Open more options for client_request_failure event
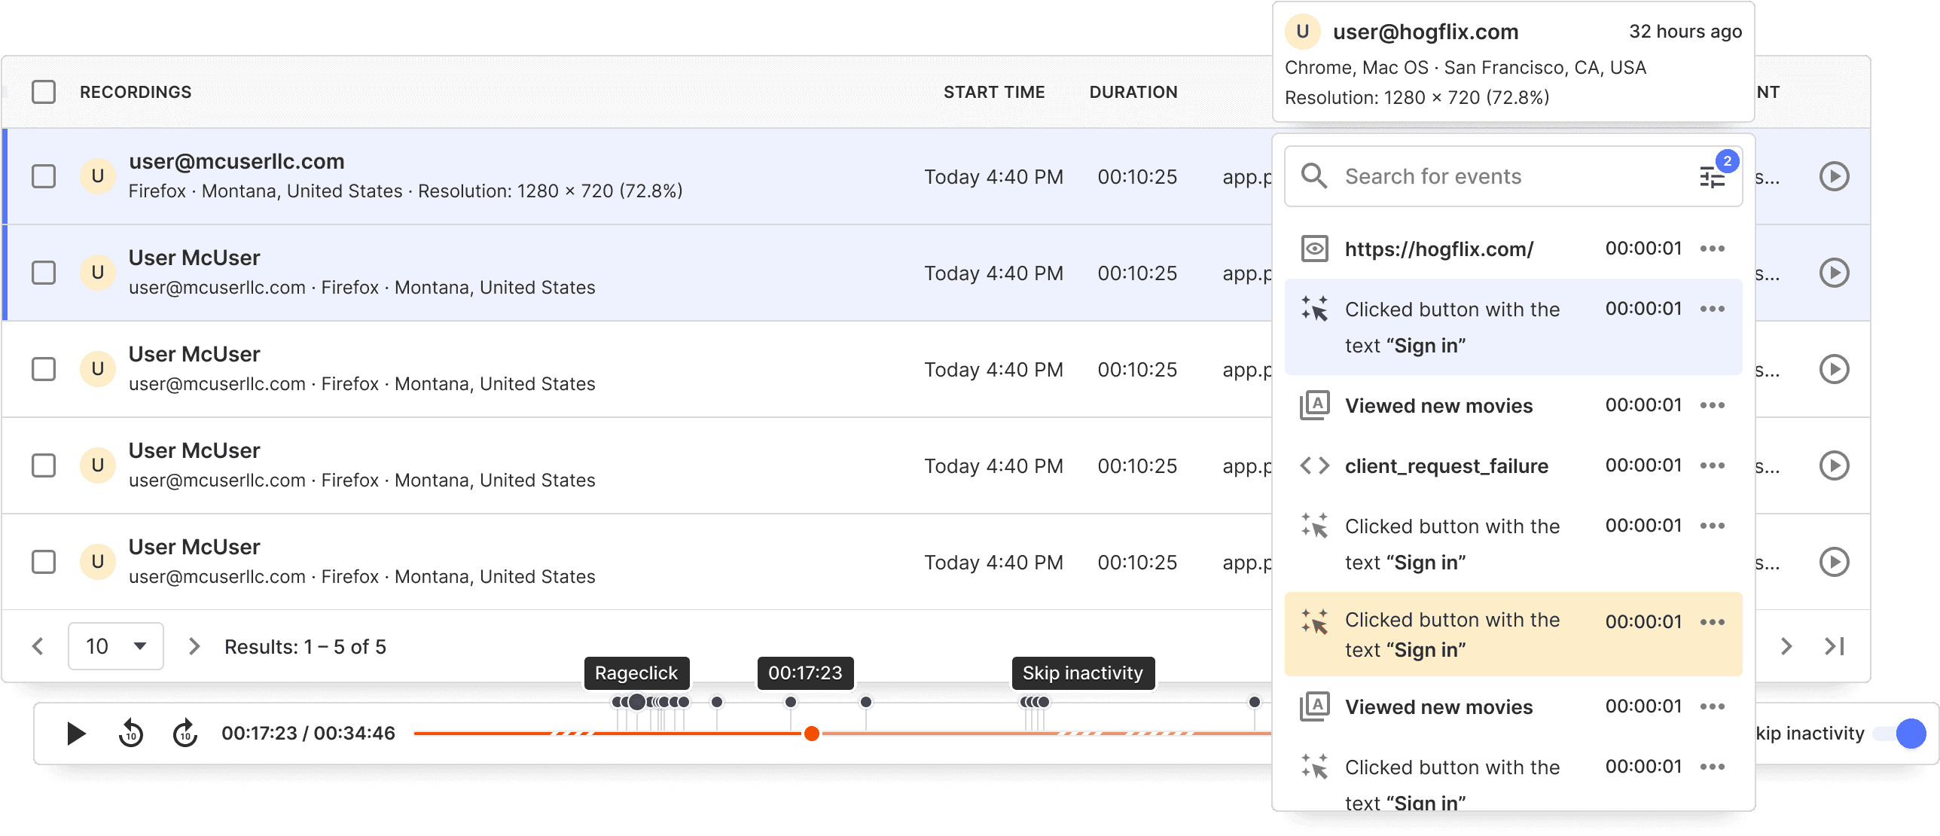The width and height of the screenshot is (1940, 836). [x=1712, y=465]
